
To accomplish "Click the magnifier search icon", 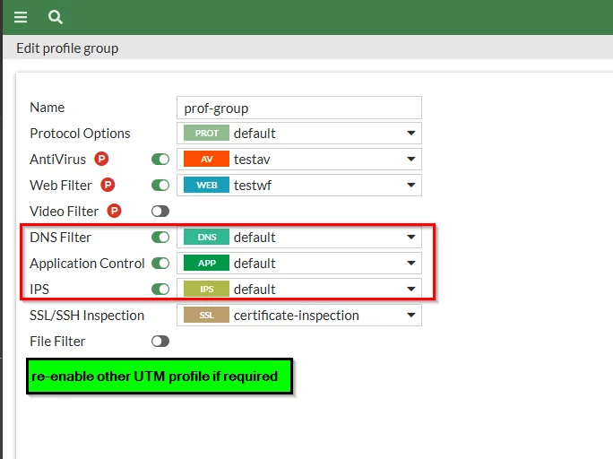I will pyautogui.click(x=56, y=17).
